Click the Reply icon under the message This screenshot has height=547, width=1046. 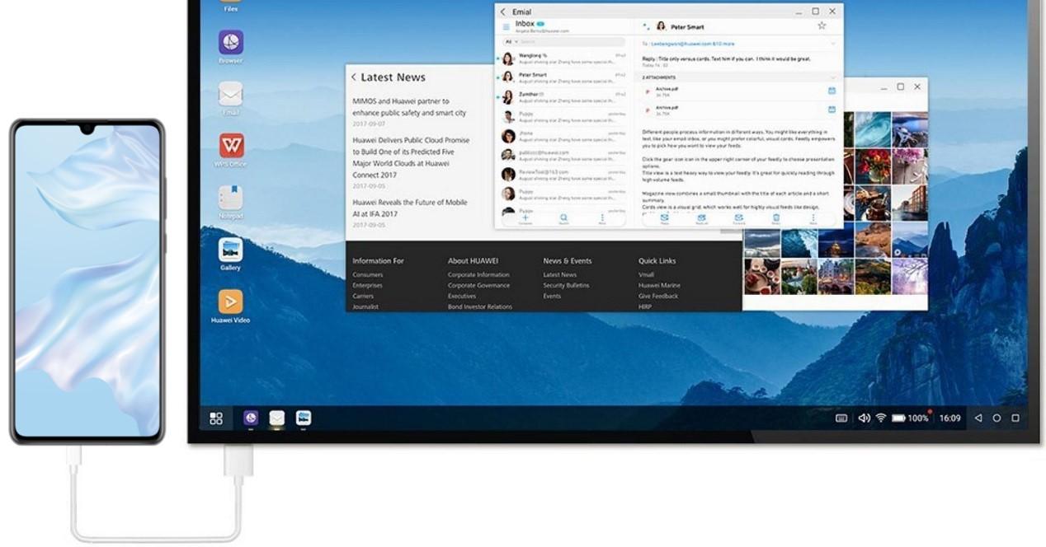pyautogui.click(x=664, y=219)
